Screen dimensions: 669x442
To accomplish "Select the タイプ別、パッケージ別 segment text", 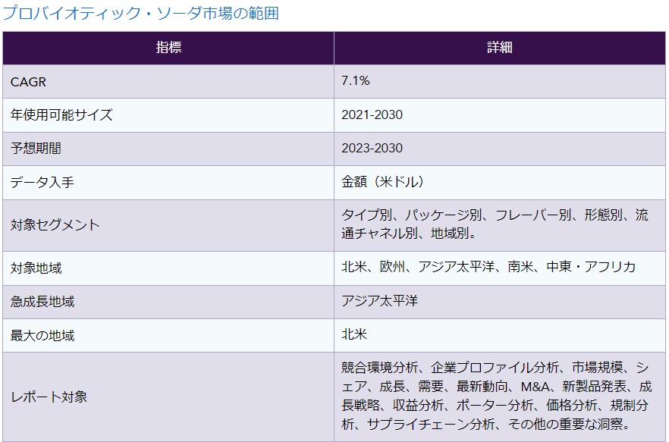I will click(x=495, y=224).
